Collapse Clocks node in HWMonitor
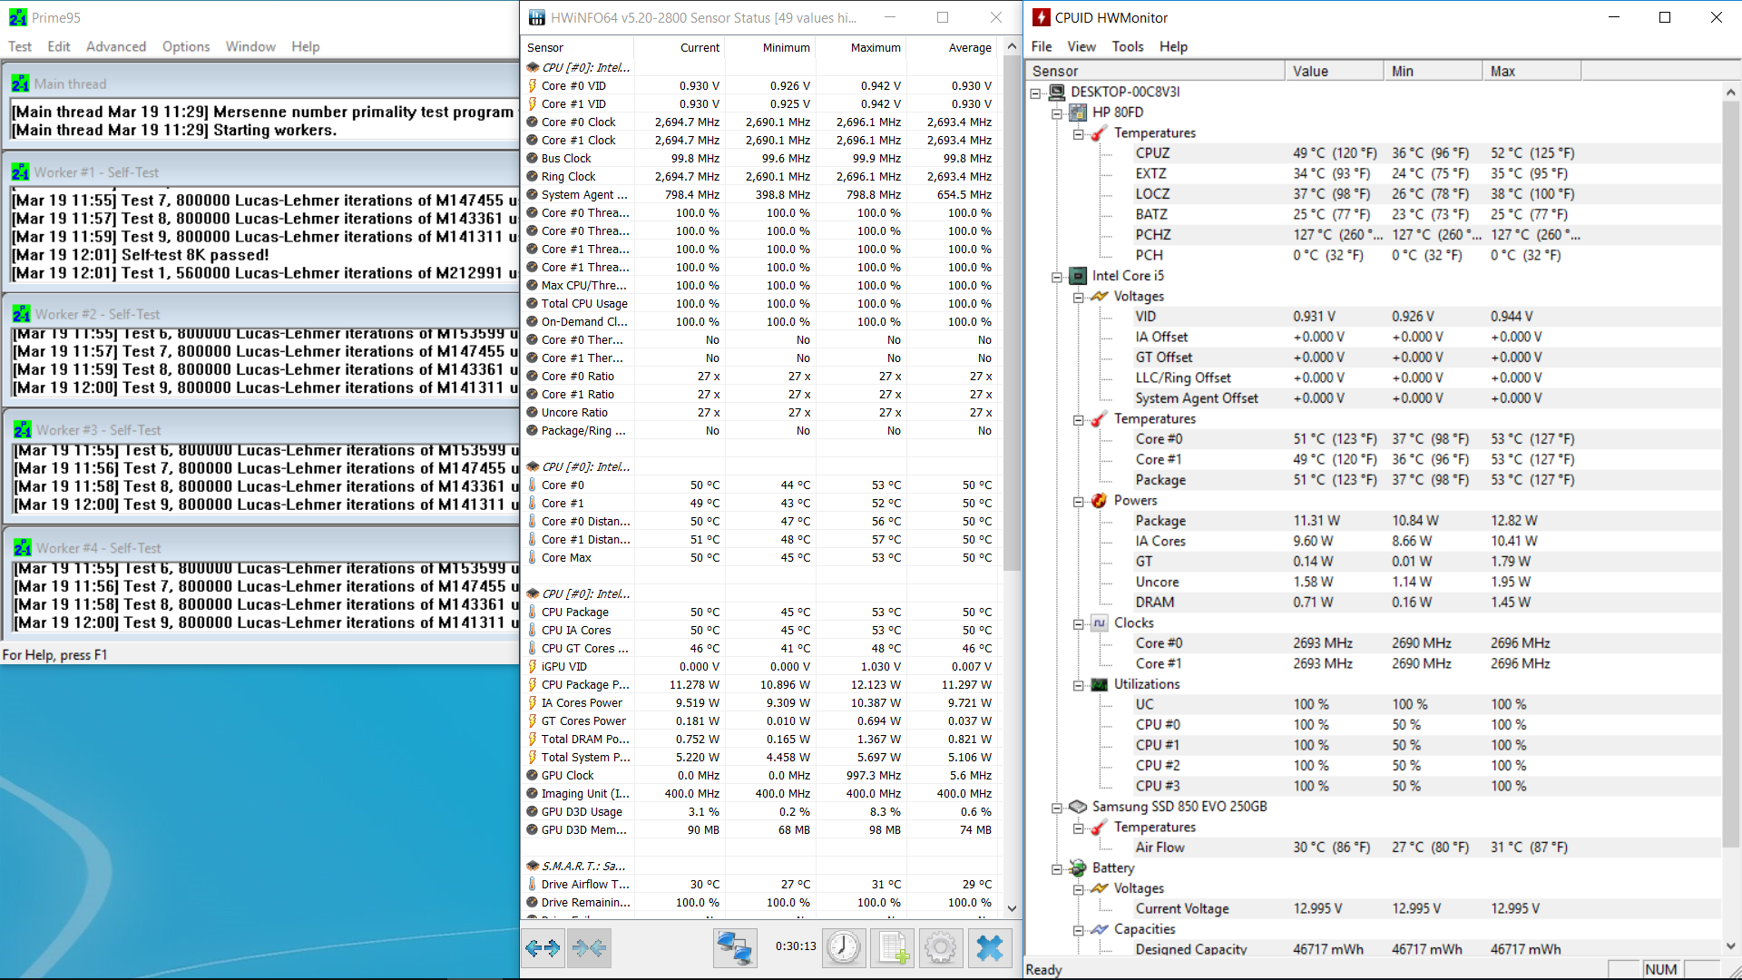The width and height of the screenshot is (1742, 980). [1079, 624]
